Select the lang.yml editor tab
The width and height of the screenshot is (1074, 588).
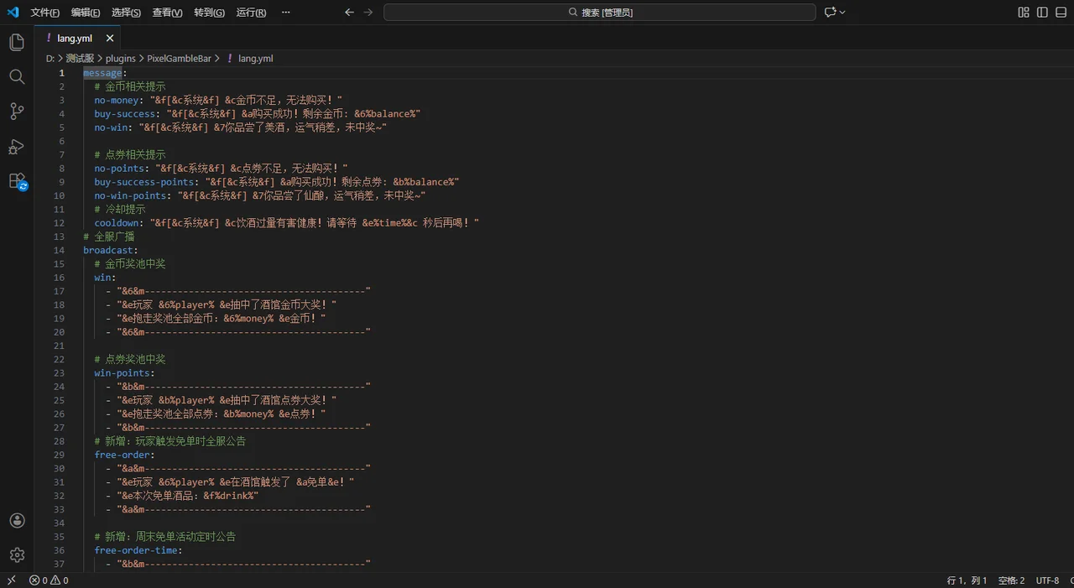tap(77, 38)
